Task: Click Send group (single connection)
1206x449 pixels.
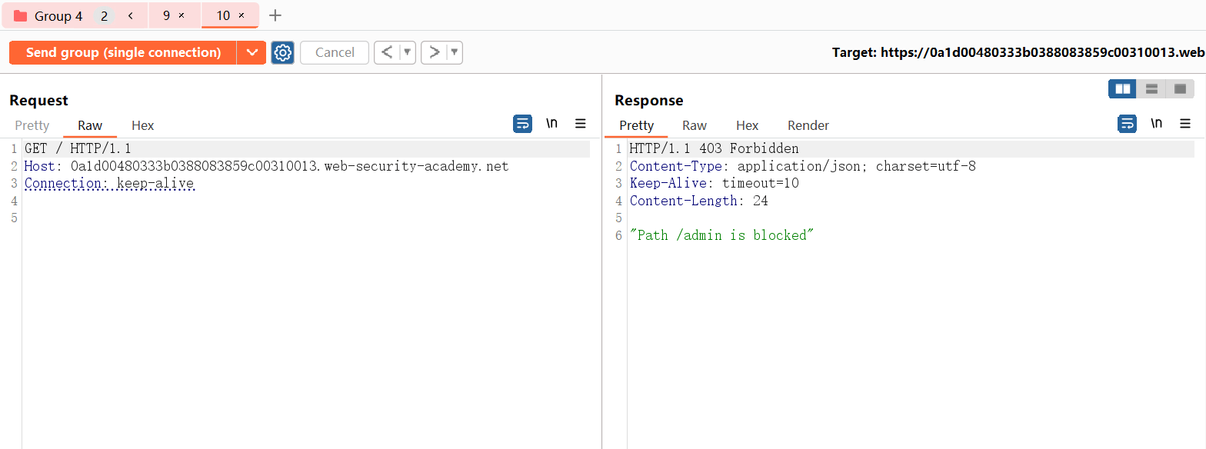Action: 123,52
